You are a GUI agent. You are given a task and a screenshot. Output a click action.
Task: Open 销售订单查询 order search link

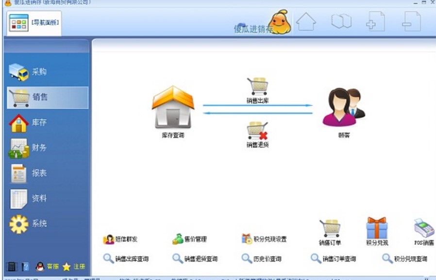coord(333,259)
